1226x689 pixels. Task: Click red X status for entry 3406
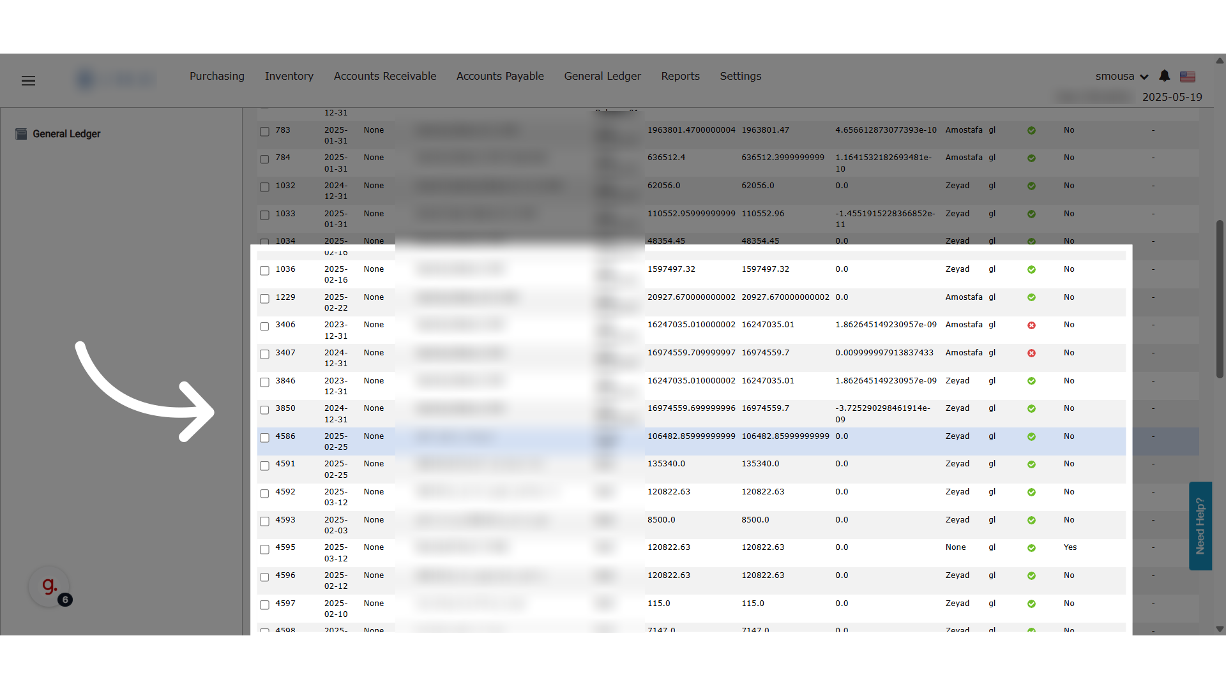tap(1031, 325)
